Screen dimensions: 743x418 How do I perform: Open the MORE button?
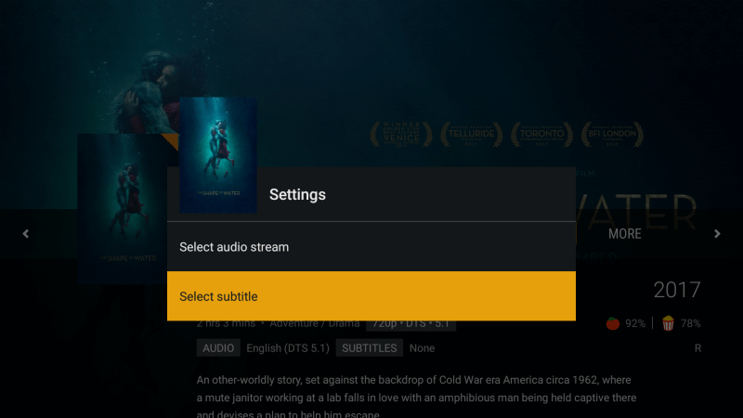(624, 234)
